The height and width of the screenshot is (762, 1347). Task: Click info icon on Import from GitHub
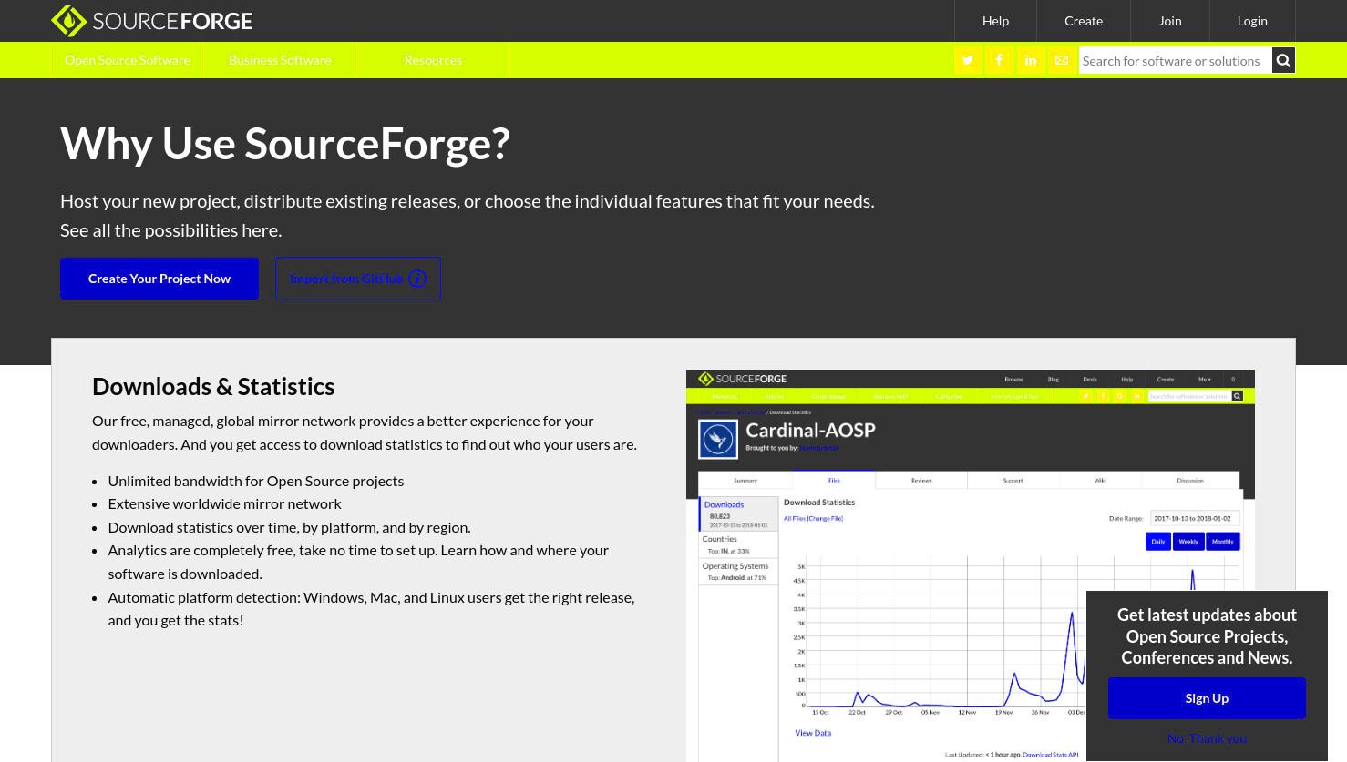417,279
